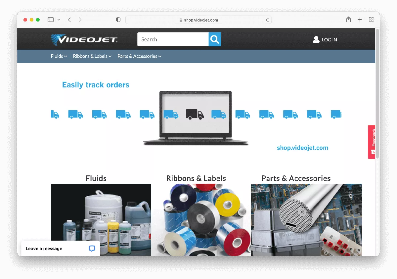Click the privacy shield icon
Viewport: 397px width, 279px height.
pos(118,20)
